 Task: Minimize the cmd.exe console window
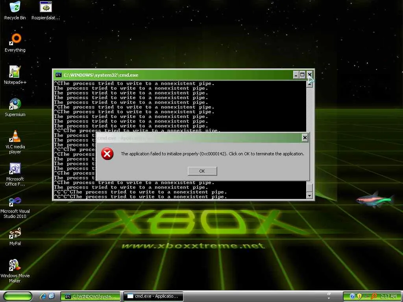(x=296, y=75)
